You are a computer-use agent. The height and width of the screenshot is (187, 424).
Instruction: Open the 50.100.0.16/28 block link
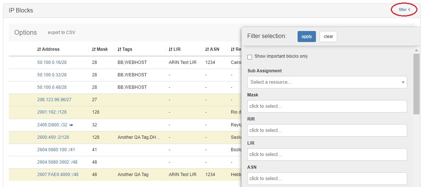click(52, 62)
